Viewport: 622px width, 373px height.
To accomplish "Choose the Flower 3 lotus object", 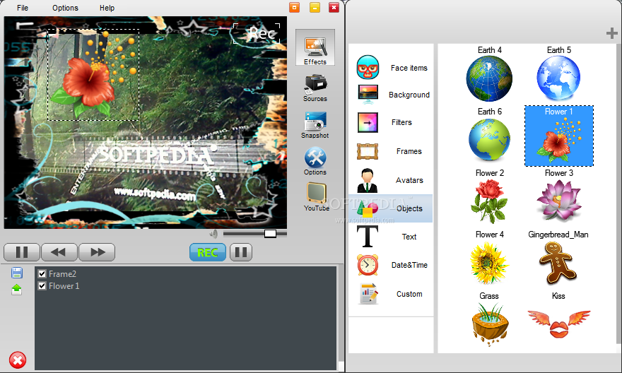I will click(x=558, y=196).
